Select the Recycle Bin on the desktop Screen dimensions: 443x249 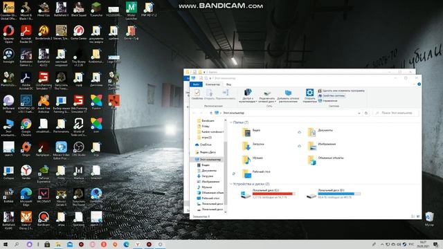429,219
